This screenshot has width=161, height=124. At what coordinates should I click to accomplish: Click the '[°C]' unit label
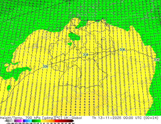[59, 118]
